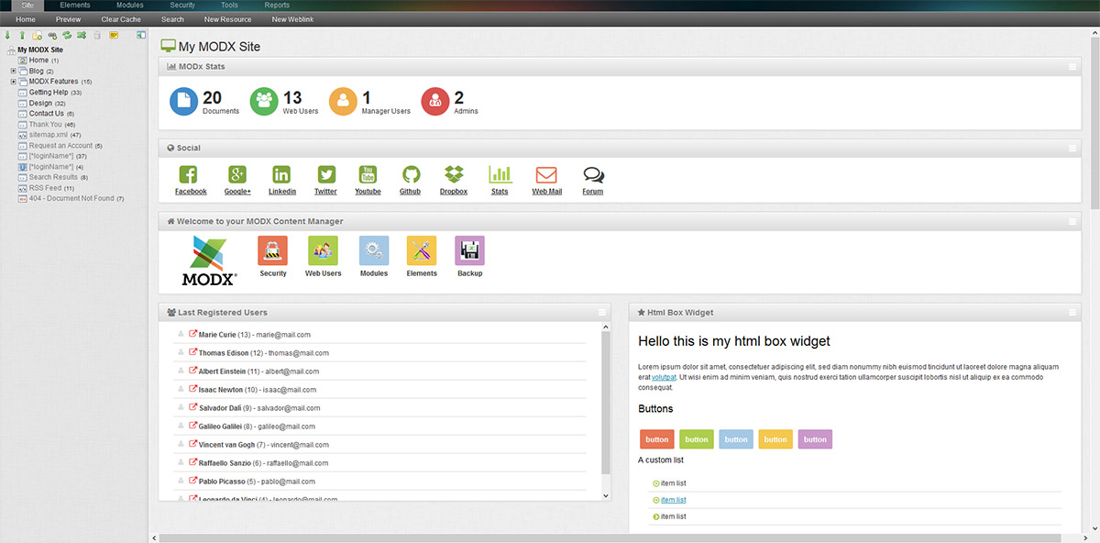Screen dimensions: 1100x543
Task: Open the Twitter social icon
Action: (x=325, y=174)
